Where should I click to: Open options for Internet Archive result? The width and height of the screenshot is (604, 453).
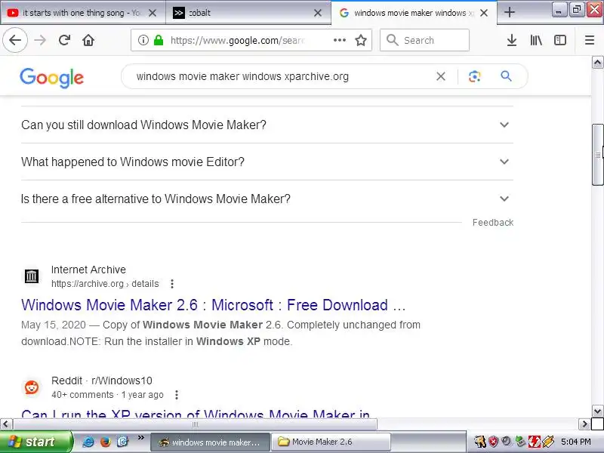(172, 284)
